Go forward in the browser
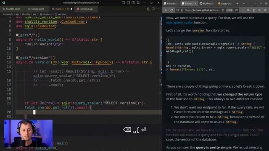Viewport: 269px width, 151px height. [243, 10]
